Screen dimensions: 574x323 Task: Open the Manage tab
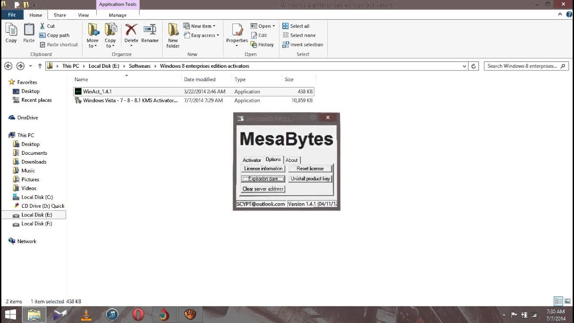[x=117, y=15]
